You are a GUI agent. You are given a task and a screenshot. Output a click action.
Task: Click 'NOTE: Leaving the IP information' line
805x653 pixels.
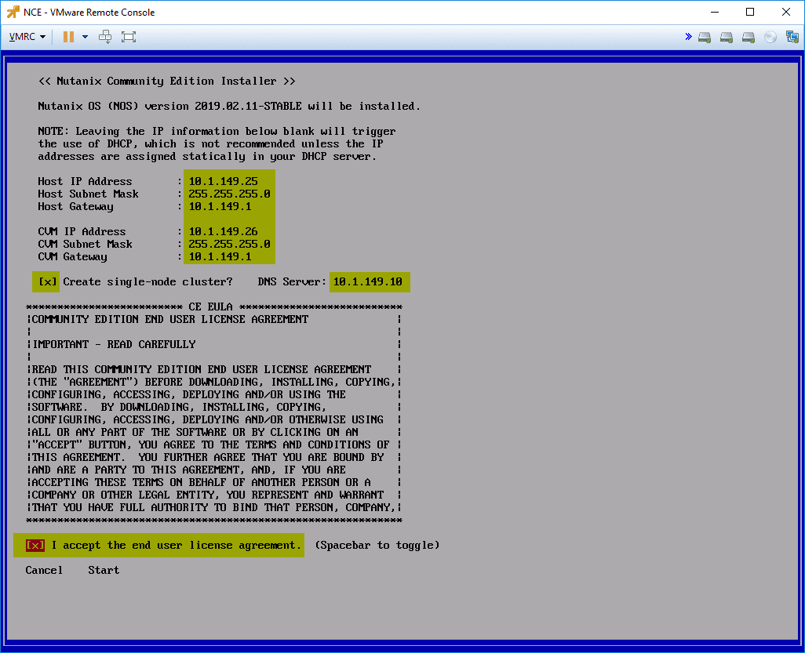point(217,132)
